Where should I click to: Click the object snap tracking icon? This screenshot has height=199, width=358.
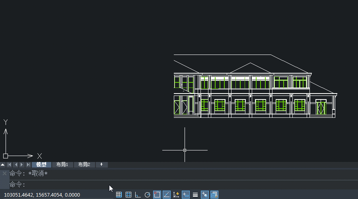(167, 195)
